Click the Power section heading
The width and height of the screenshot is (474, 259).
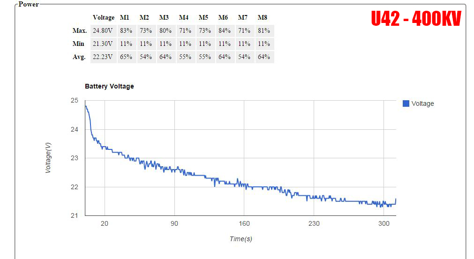(29, 4)
